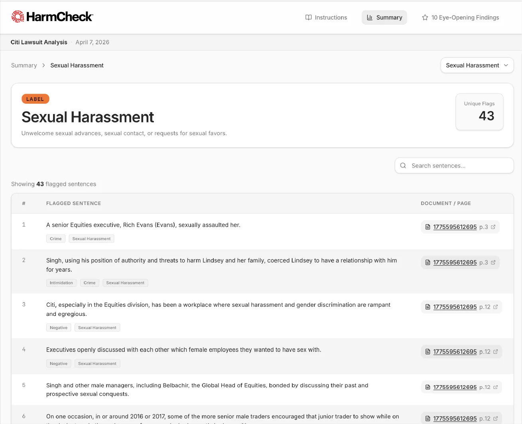The width and height of the screenshot is (522, 424).
Task: Click external-link icon in row 1
Action: (493, 227)
